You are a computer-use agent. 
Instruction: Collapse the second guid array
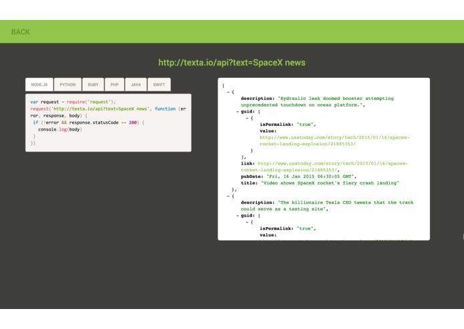click(238, 215)
